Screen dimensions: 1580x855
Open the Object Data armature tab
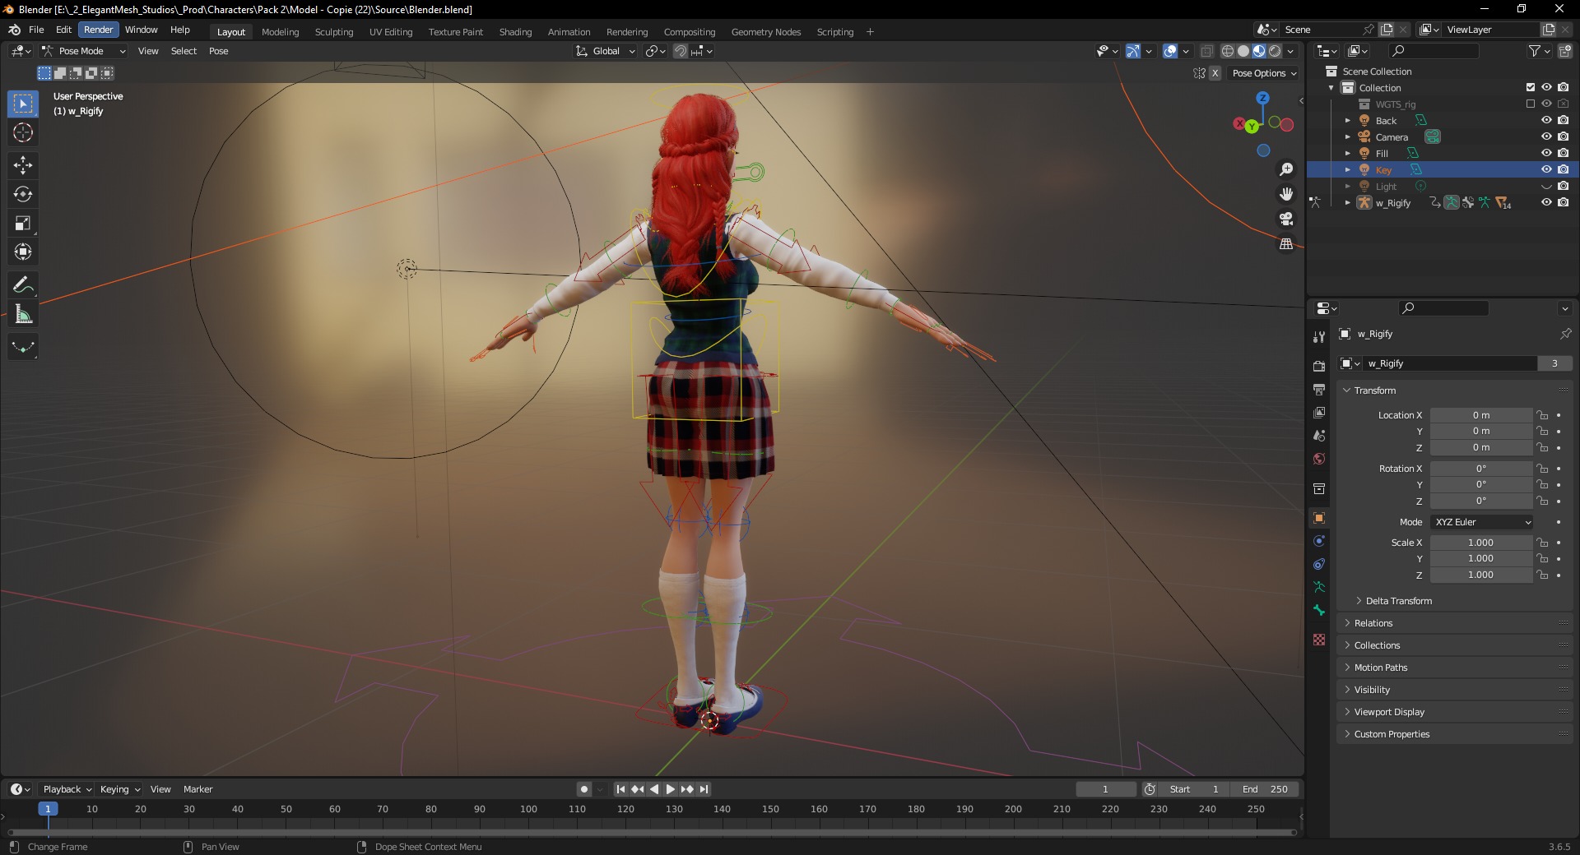click(1319, 587)
